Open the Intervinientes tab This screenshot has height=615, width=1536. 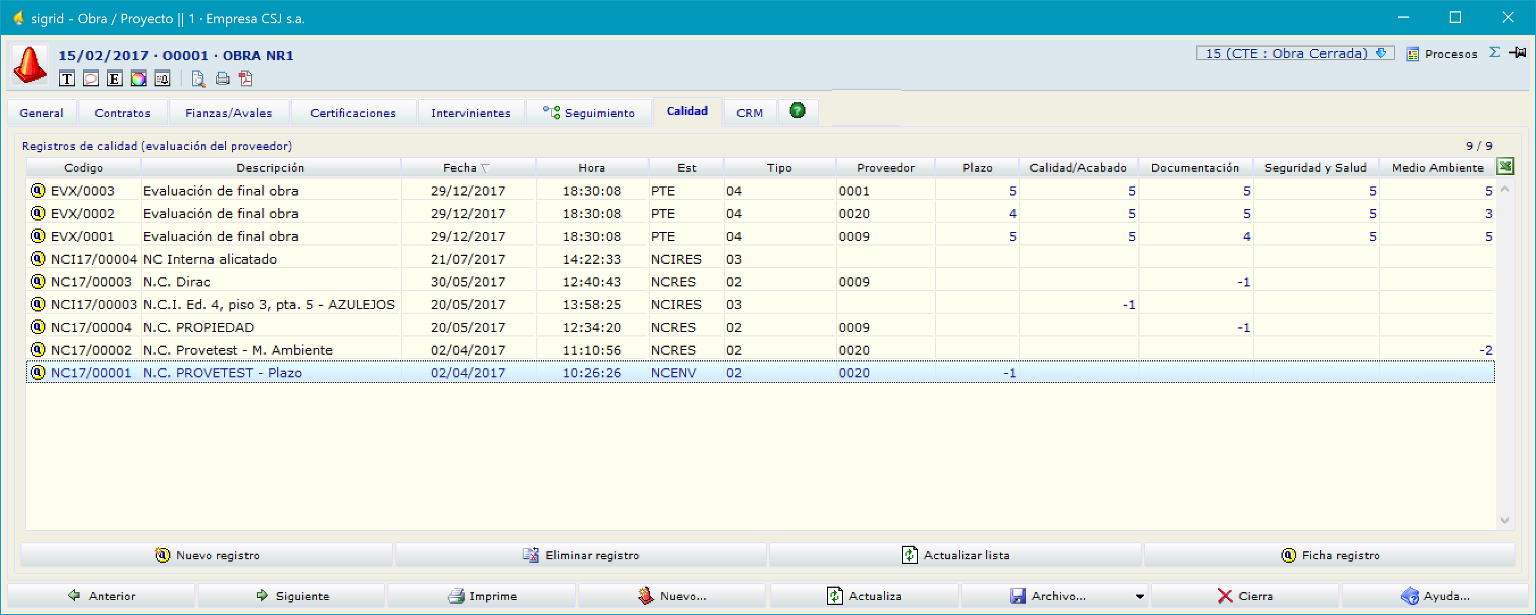pyautogui.click(x=470, y=113)
